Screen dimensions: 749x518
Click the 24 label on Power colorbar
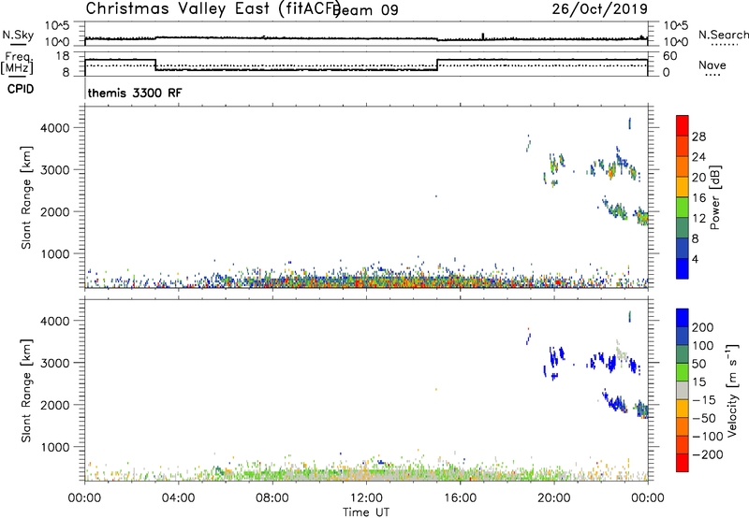tap(698, 157)
